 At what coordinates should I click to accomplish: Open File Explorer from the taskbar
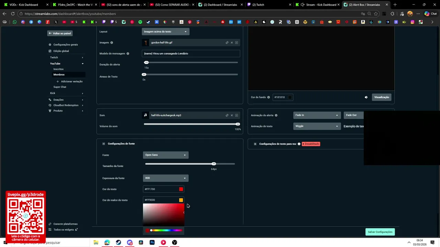96,243
